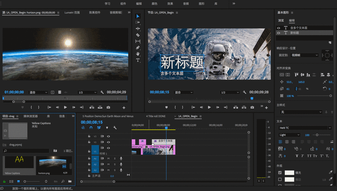Mute audio track A1
337x191 pixels.
108,159
